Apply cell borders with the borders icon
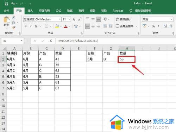The image size is (176, 132). 46,26
